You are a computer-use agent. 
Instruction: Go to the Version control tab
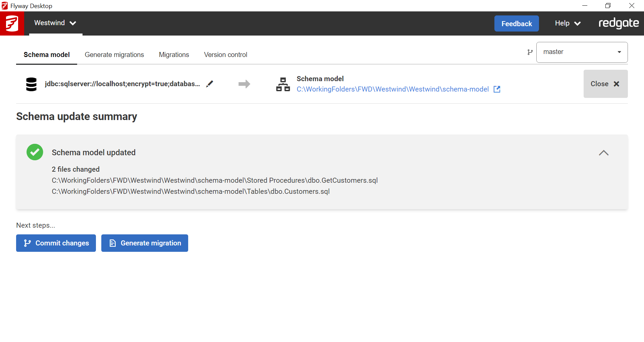[x=225, y=55]
